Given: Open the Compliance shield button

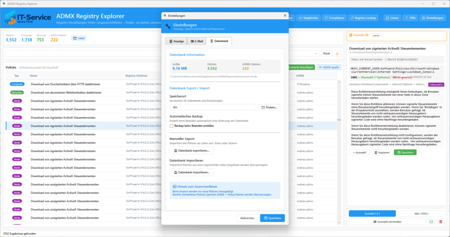Looking at the screenshot, I should point(334,18).
